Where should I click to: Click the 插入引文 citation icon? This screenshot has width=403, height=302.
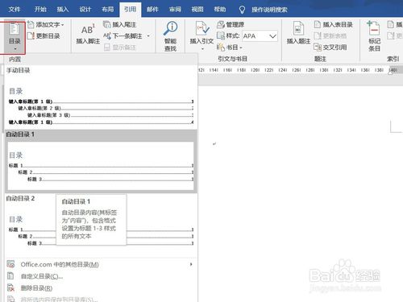(x=201, y=28)
